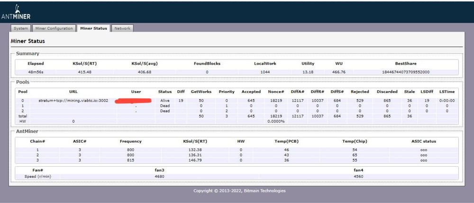Screen dimensions: 474x203
Task: Click the Elapsed value 48m56s
Action: coord(36,72)
